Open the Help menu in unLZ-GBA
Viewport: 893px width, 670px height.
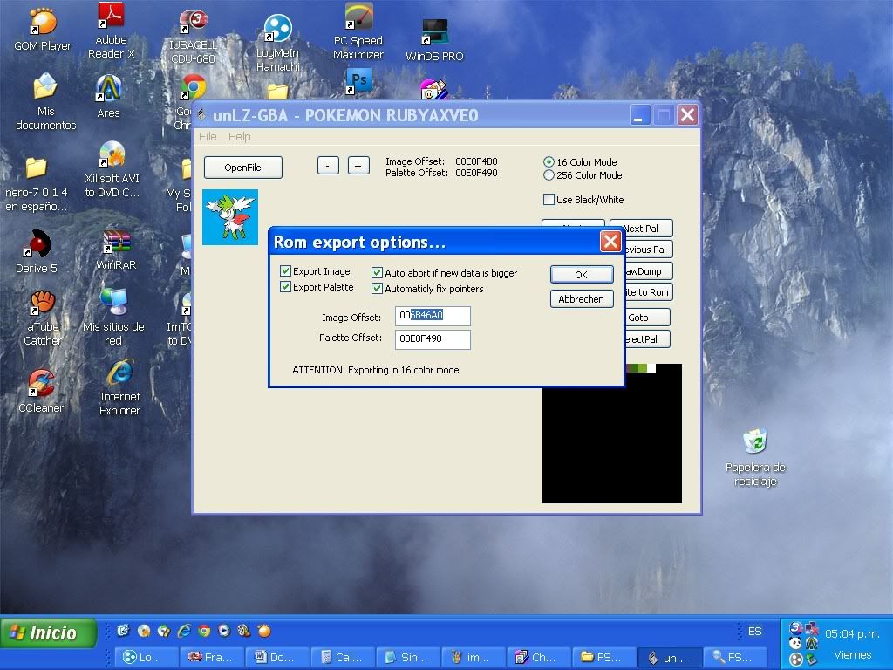[239, 137]
